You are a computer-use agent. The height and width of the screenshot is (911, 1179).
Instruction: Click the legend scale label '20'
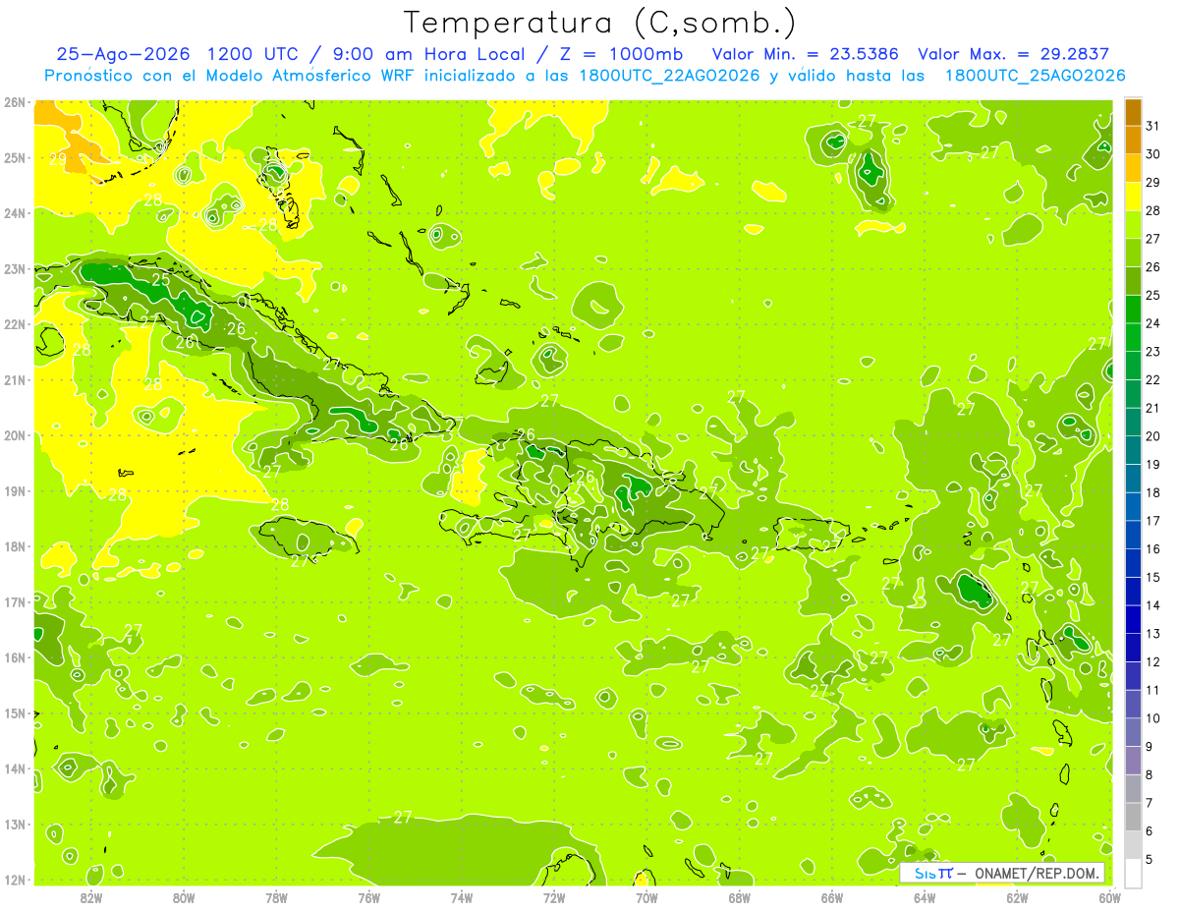pyautogui.click(x=1152, y=435)
